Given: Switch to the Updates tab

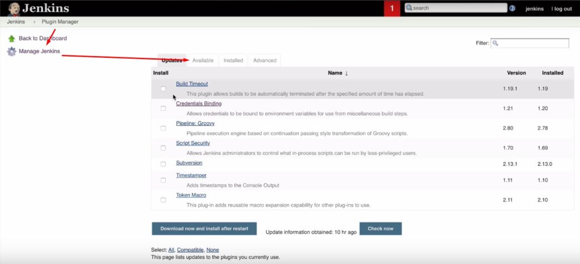Looking at the screenshot, I should coord(172,60).
